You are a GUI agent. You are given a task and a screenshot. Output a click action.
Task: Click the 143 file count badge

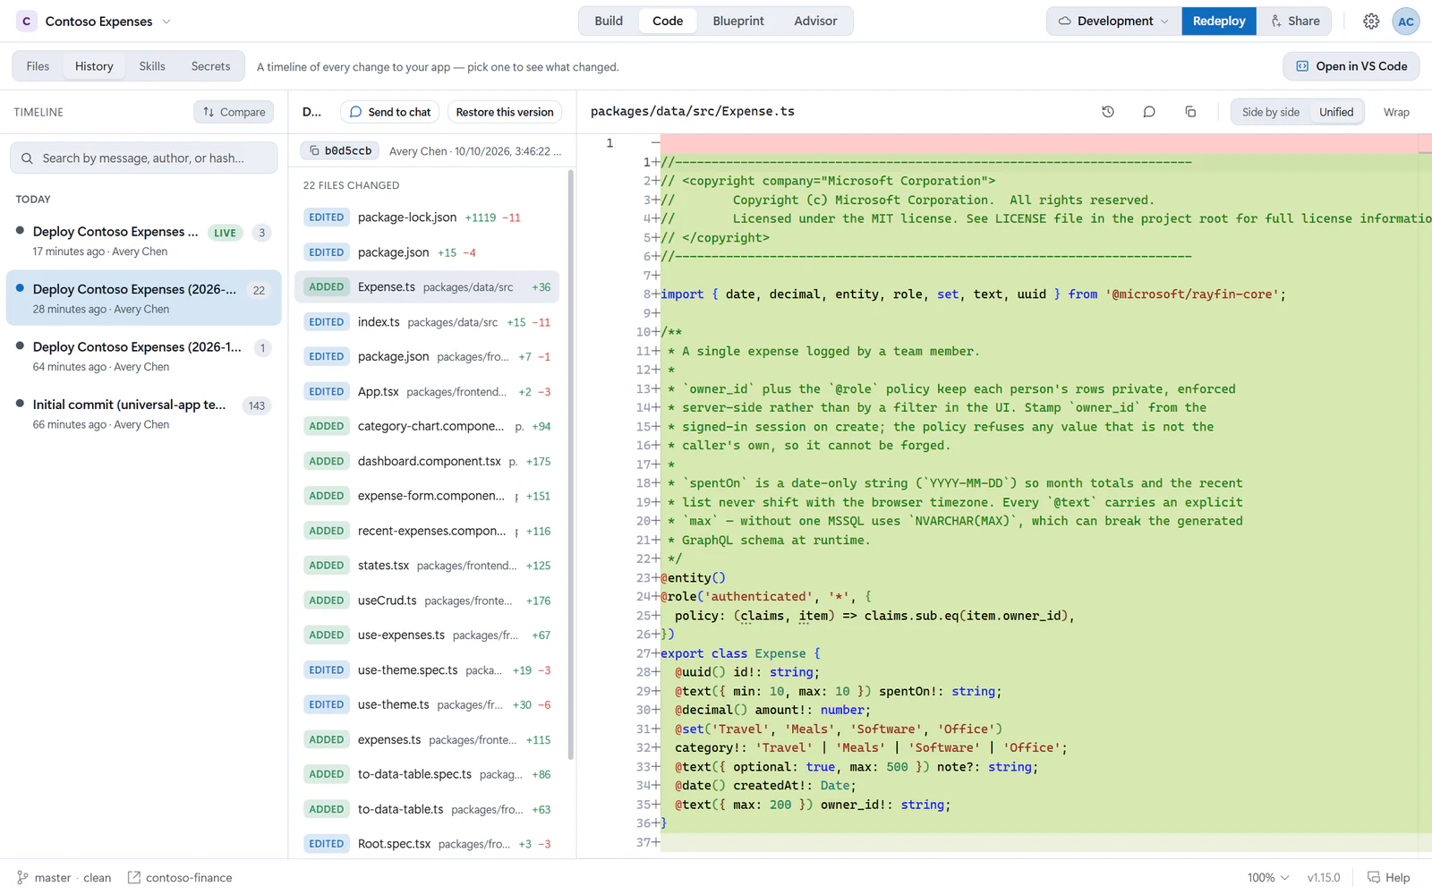257,405
